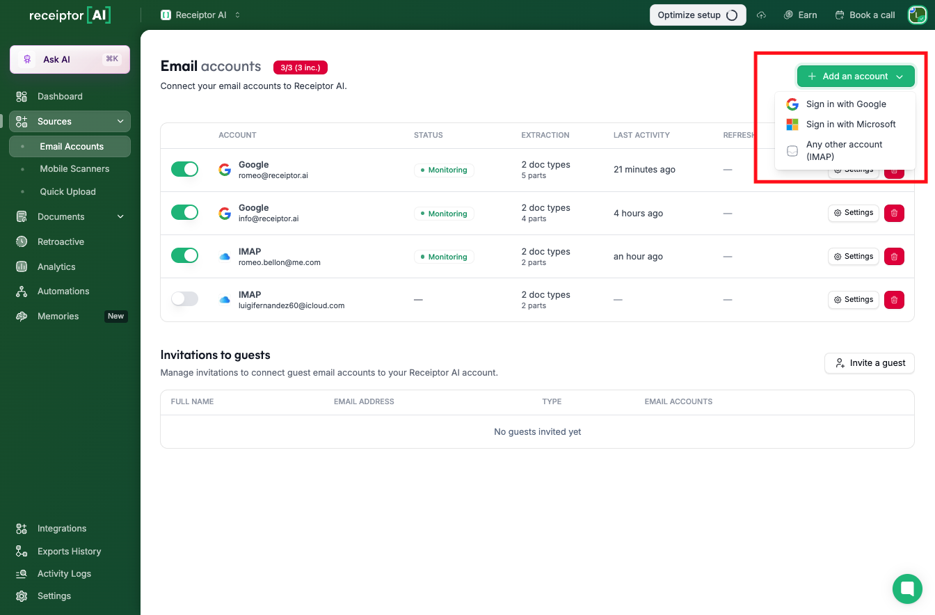Click the receiptor[AI] logo
Screen dimensions: 935x615
(70, 15)
